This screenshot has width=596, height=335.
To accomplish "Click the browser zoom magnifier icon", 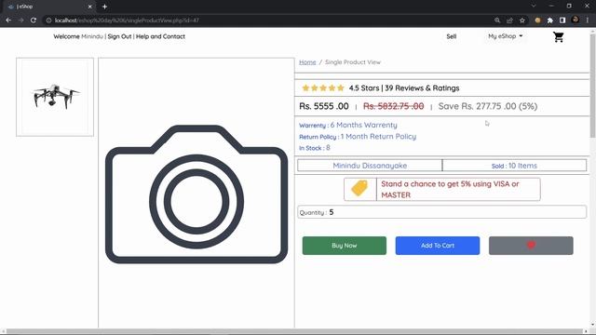I will (x=497, y=20).
